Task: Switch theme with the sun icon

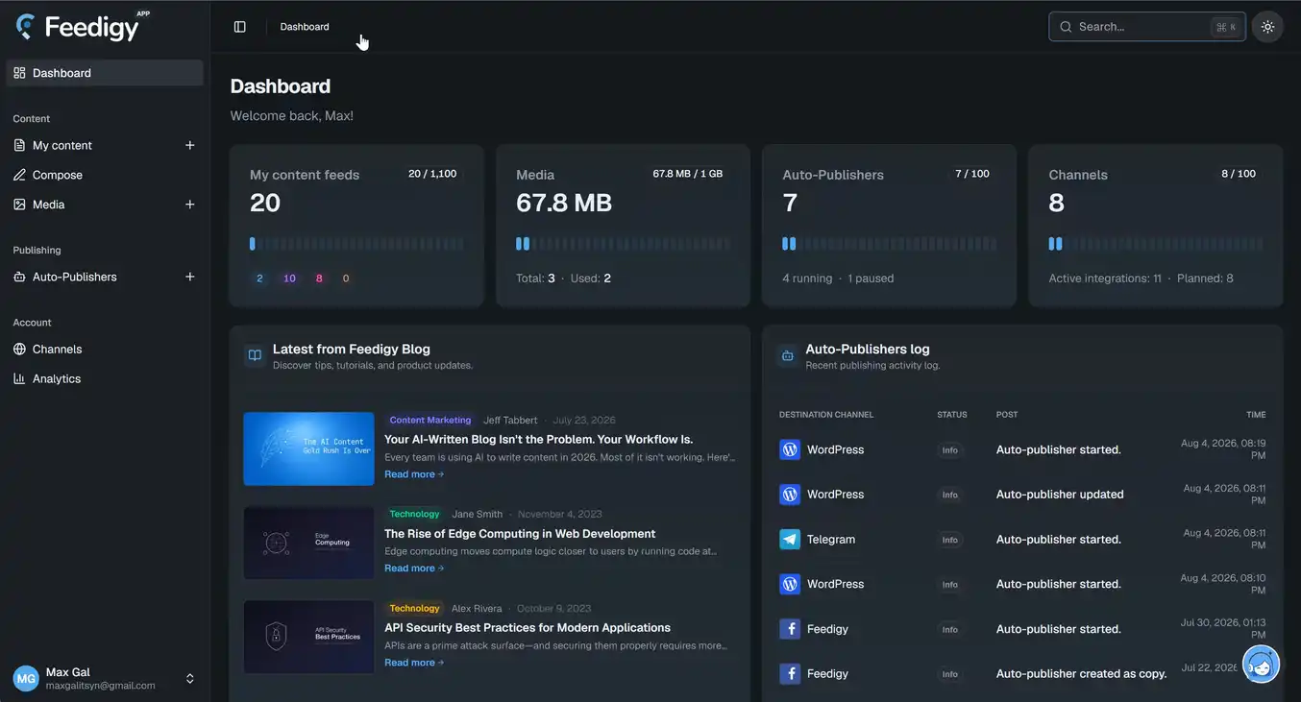Action: tap(1267, 27)
